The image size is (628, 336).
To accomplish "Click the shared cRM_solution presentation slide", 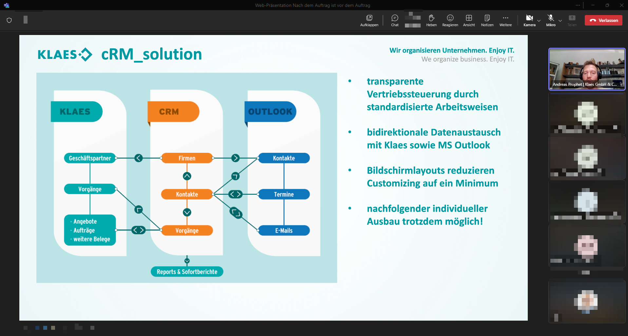I will click(x=273, y=178).
